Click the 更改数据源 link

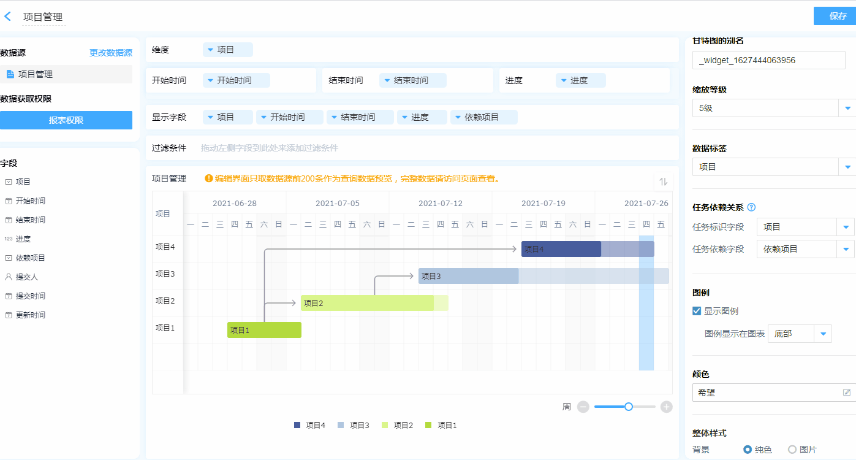click(111, 53)
